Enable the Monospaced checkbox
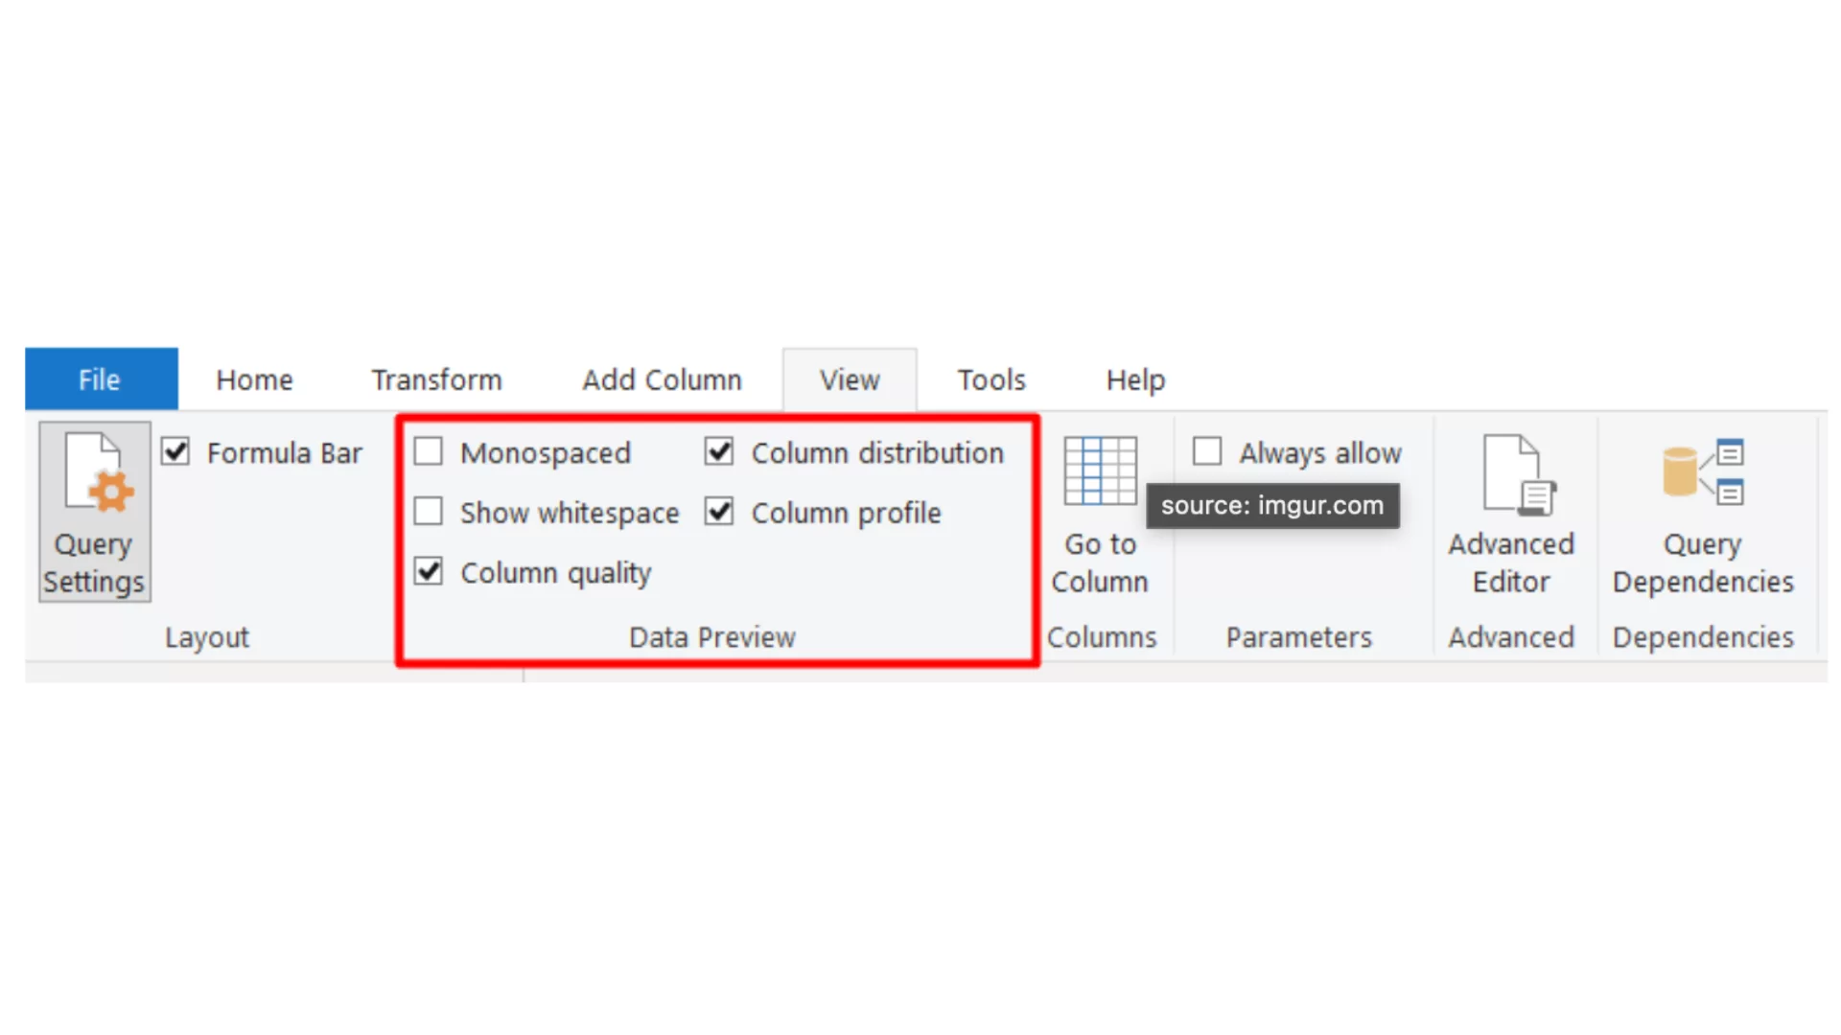The width and height of the screenshot is (1841, 1035). pos(429,452)
